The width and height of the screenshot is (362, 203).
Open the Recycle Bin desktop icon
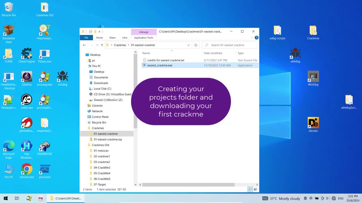[x=9, y=9]
